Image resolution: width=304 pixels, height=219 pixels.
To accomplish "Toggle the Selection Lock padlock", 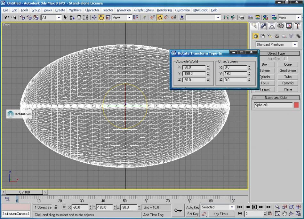I will (56, 207).
